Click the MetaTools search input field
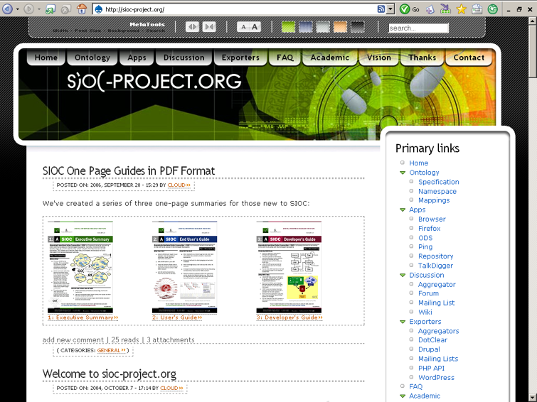Viewport: 537px width, 402px height. [418, 28]
